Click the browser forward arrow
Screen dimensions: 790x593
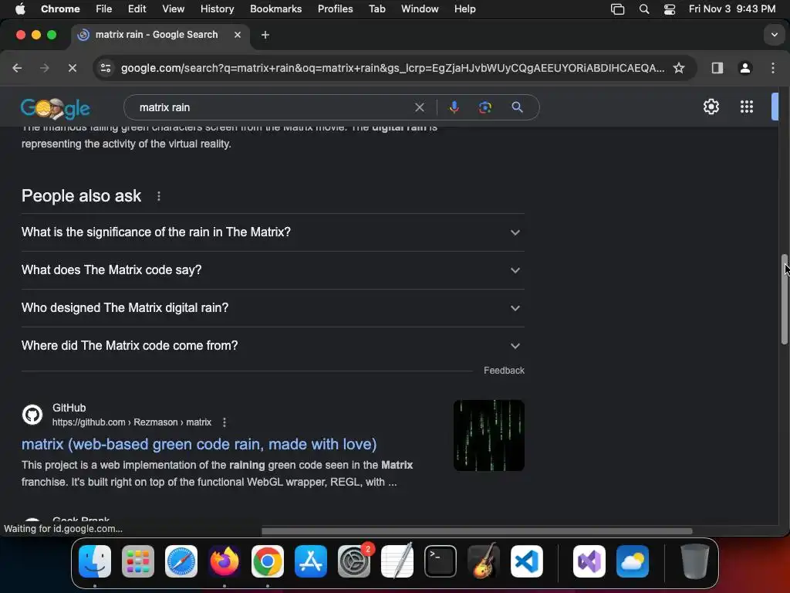44,68
